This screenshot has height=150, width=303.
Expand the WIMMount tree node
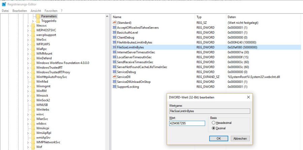[x=28, y=54]
